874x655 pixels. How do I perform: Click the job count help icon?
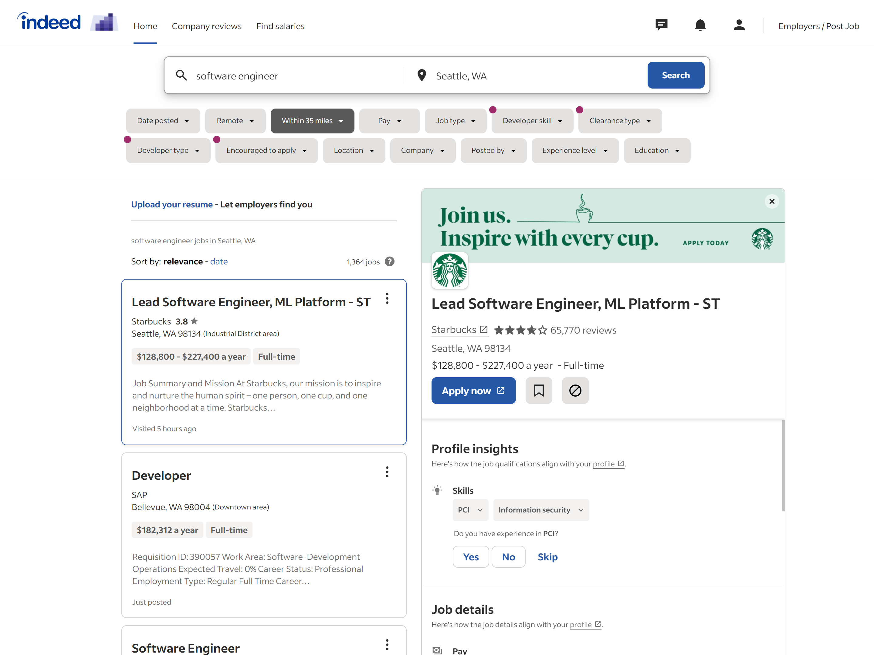coord(390,261)
